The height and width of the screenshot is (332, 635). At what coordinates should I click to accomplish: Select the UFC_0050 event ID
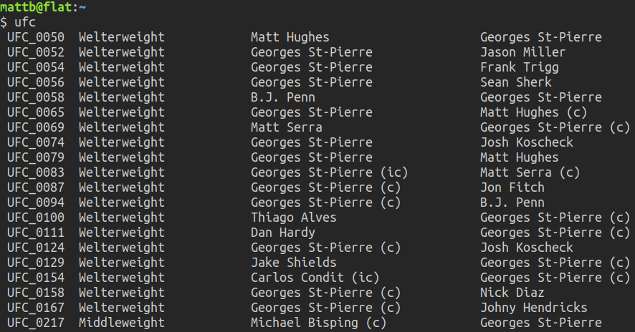[x=36, y=37]
